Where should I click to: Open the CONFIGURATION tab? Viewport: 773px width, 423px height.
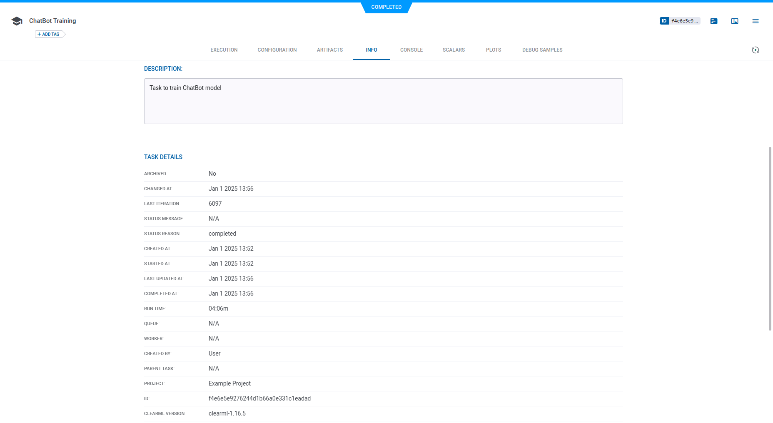(277, 50)
